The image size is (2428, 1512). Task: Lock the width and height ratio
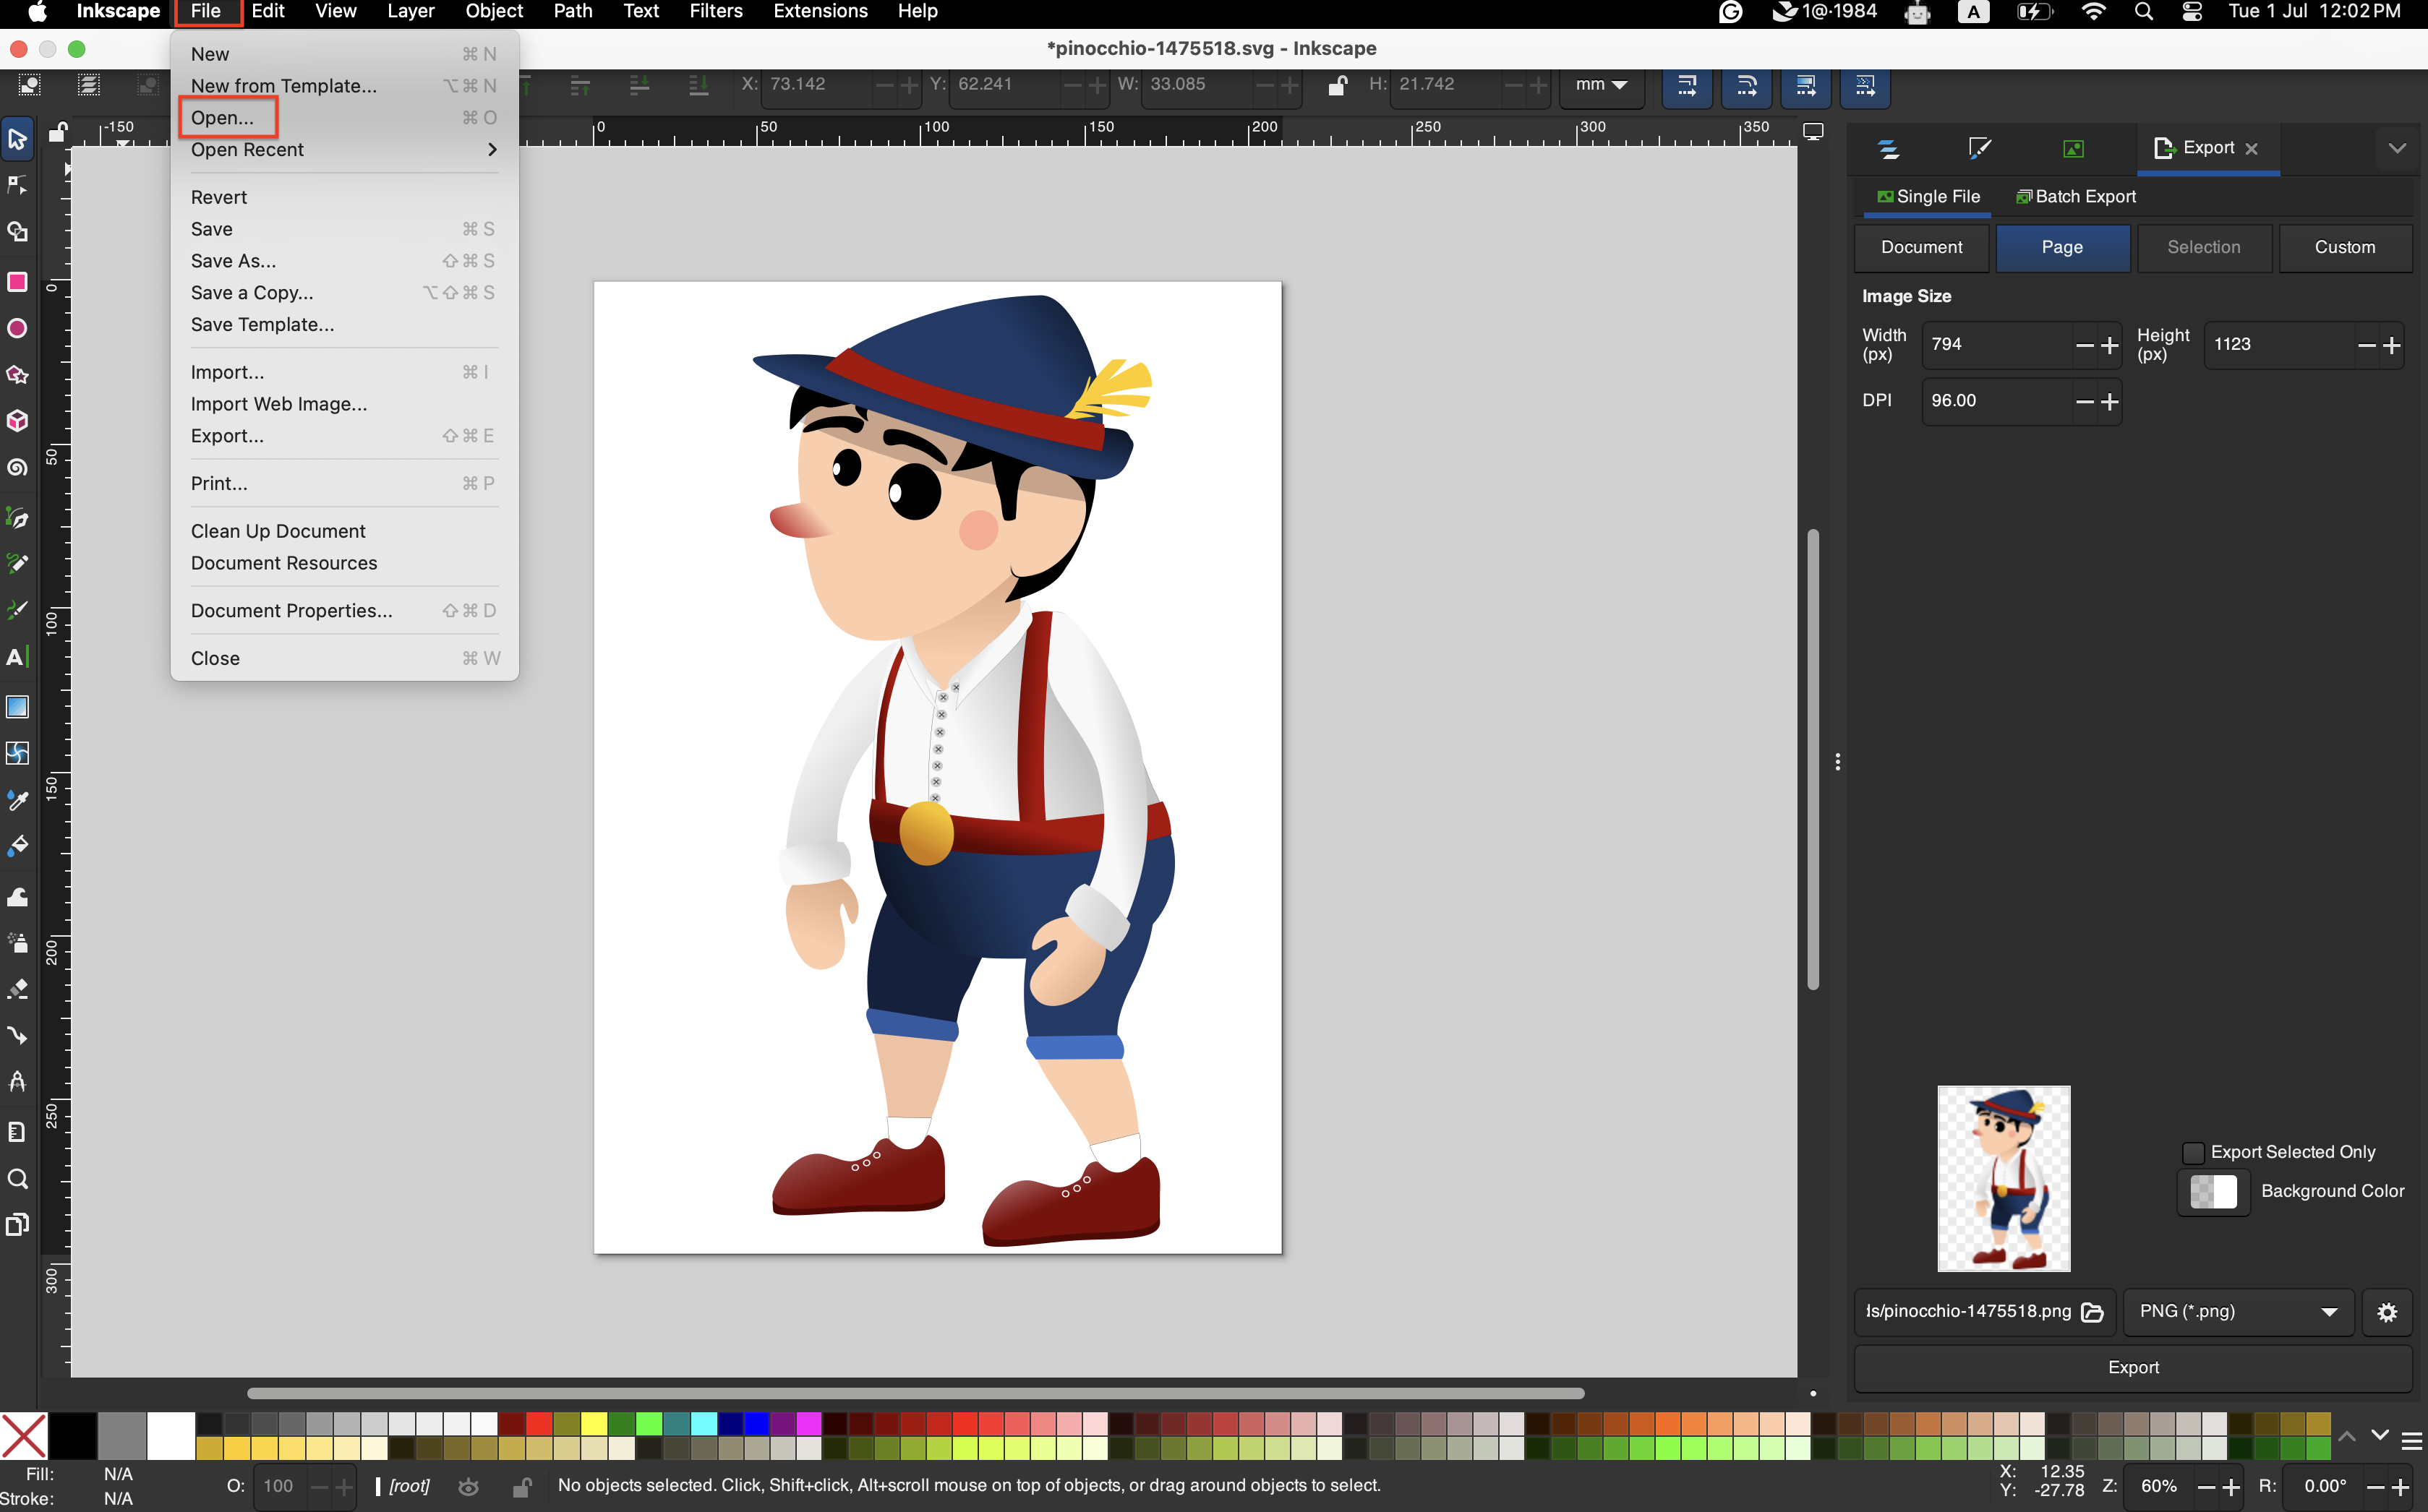[1338, 85]
